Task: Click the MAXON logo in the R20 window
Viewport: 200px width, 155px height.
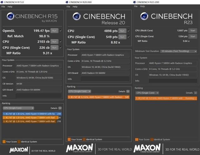Action: click(x=80, y=148)
